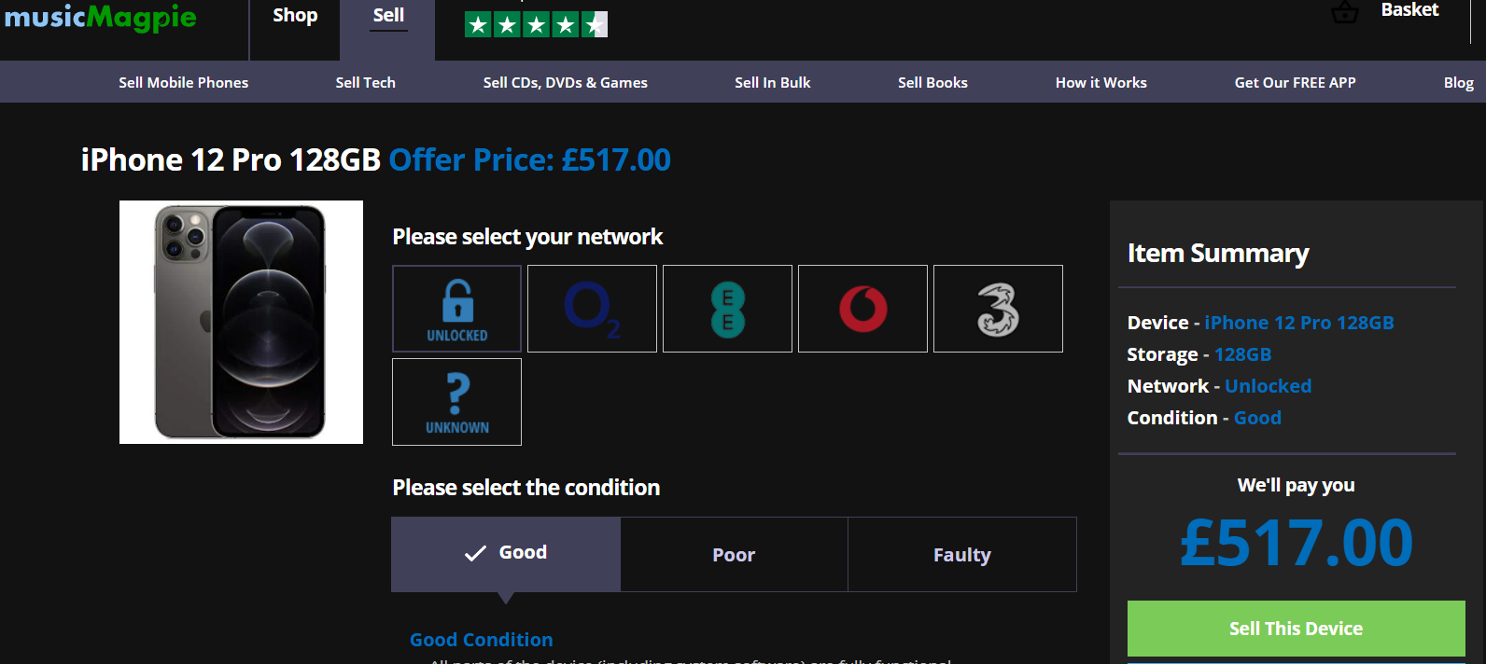Image resolution: width=1486 pixels, height=664 pixels.
Task: Open the Blog link
Action: [1458, 82]
